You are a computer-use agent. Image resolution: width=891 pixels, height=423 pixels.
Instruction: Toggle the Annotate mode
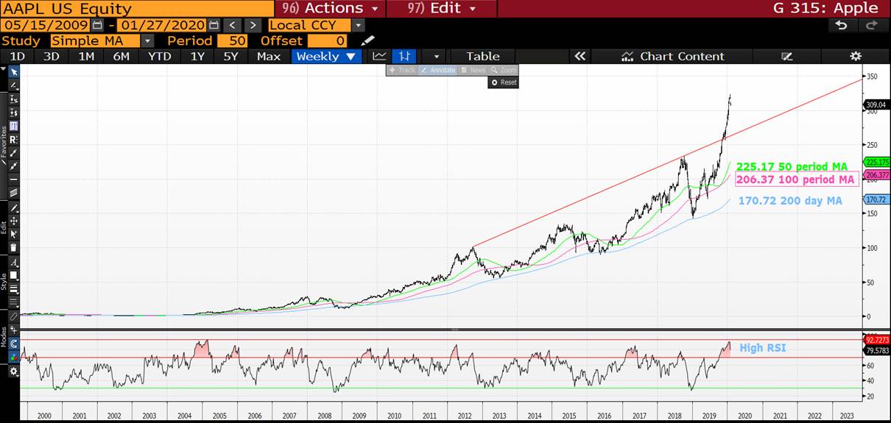click(x=437, y=70)
